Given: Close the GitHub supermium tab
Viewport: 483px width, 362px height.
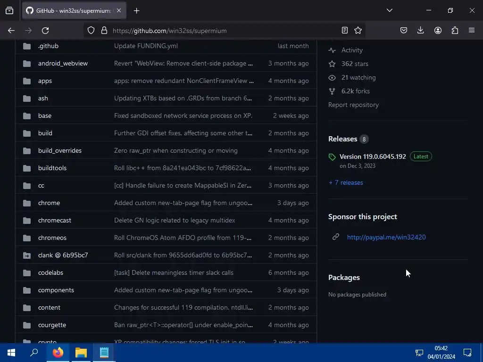Looking at the screenshot, I should point(119,10).
